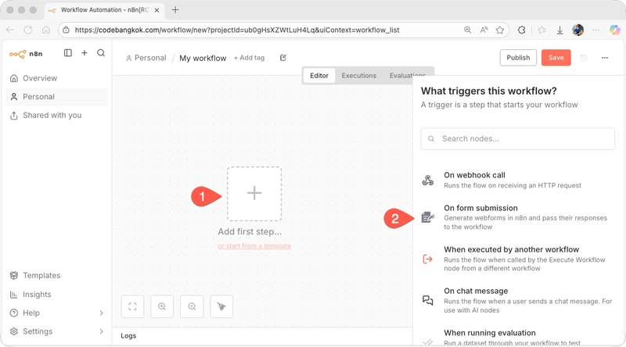Open search with the sidebar magnifier icon
The width and height of the screenshot is (626, 347).
pos(101,53)
